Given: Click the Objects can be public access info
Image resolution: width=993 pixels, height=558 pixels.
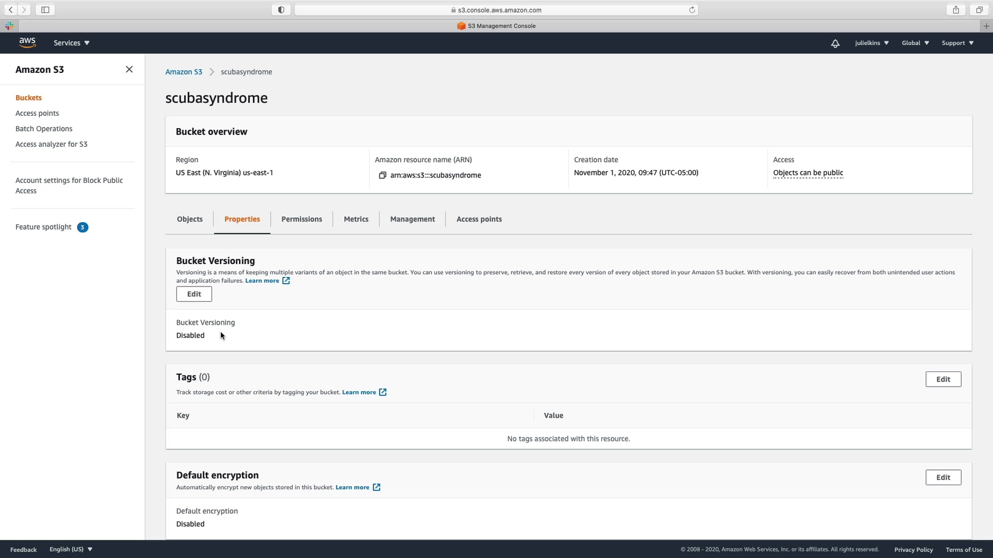Looking at the screenshot, I should (808, 173).
